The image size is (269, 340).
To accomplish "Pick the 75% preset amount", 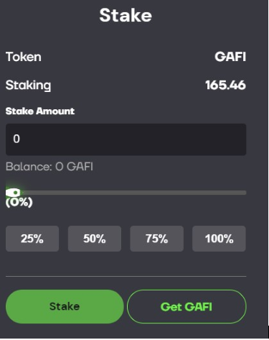I will tap(157, 239).
